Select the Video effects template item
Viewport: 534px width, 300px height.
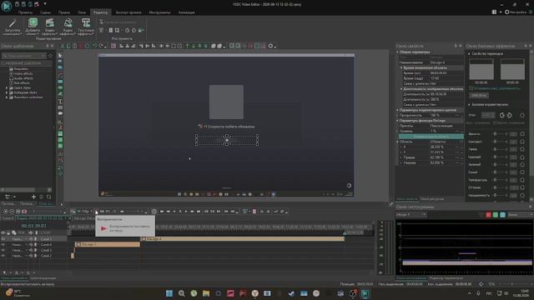pyautogui.click(x=23, y=73)
